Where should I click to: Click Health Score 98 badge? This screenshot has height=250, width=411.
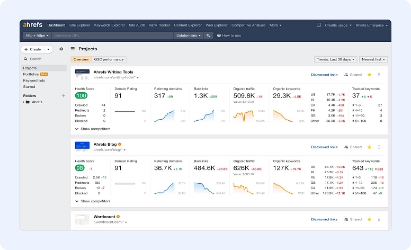[x=79, y=168]
